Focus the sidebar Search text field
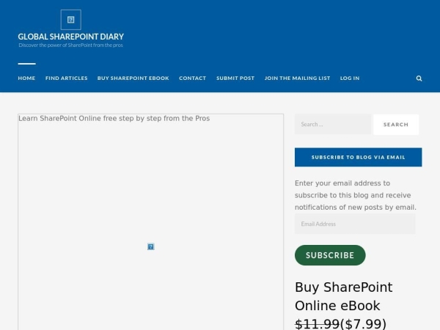The width and height of the screenshot is (440, 330). 333,125
